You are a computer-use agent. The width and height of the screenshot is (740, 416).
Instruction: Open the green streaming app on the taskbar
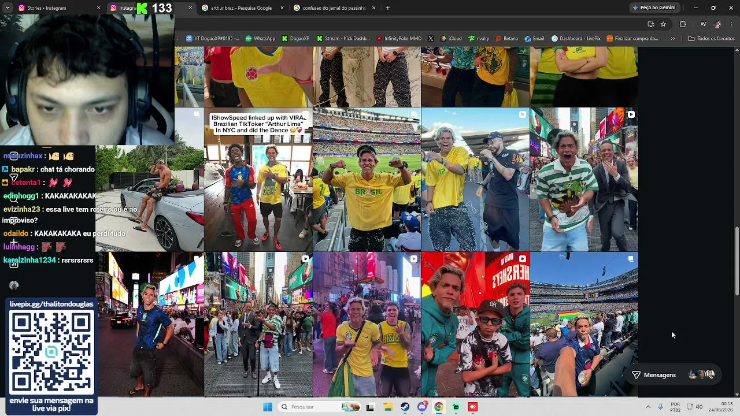(x=456, y=407)
